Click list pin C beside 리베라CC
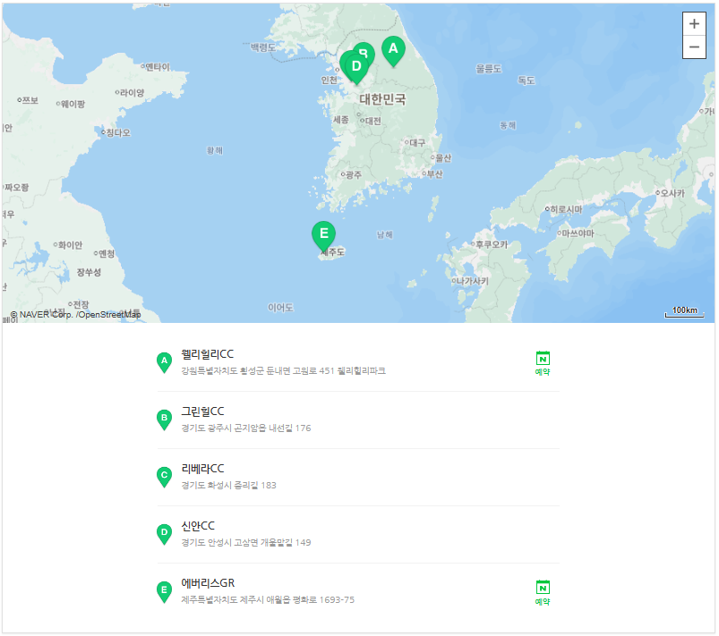This screenshot has height=636, width=719. pos(164,477)
